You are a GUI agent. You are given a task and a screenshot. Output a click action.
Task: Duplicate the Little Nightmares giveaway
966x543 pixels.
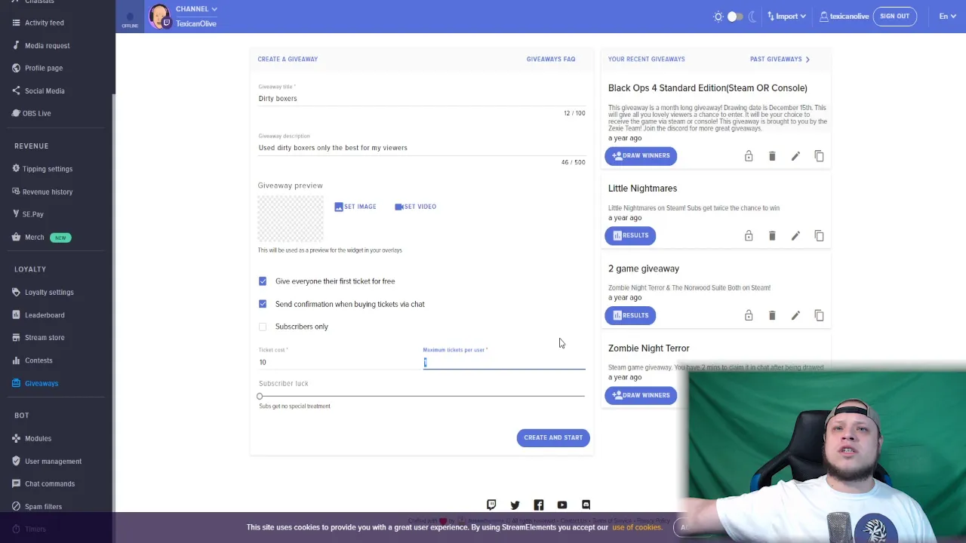click(x=819, y=236)
